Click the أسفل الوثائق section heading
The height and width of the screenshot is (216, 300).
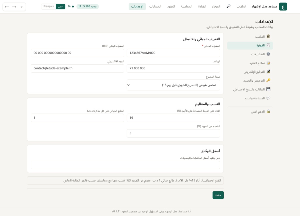[x=210, y=151]
